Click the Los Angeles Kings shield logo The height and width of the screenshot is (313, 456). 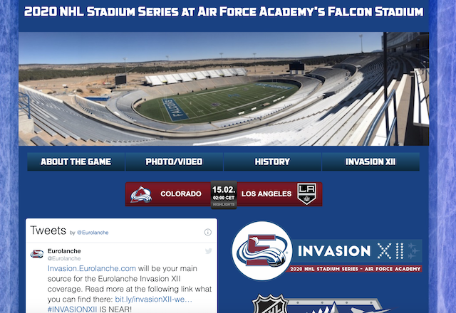click(306, 193)
